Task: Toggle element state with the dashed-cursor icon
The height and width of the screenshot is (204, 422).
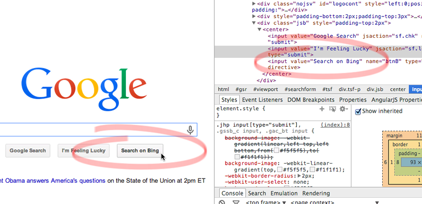Action: coord(333,109)
